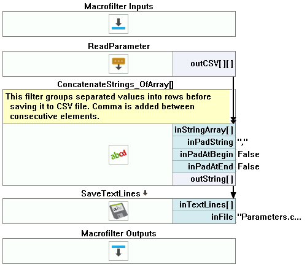This screenshot has width=307, height=267.
Task: Toggle inPadAtEnd False value
Action: click(249, 166)
